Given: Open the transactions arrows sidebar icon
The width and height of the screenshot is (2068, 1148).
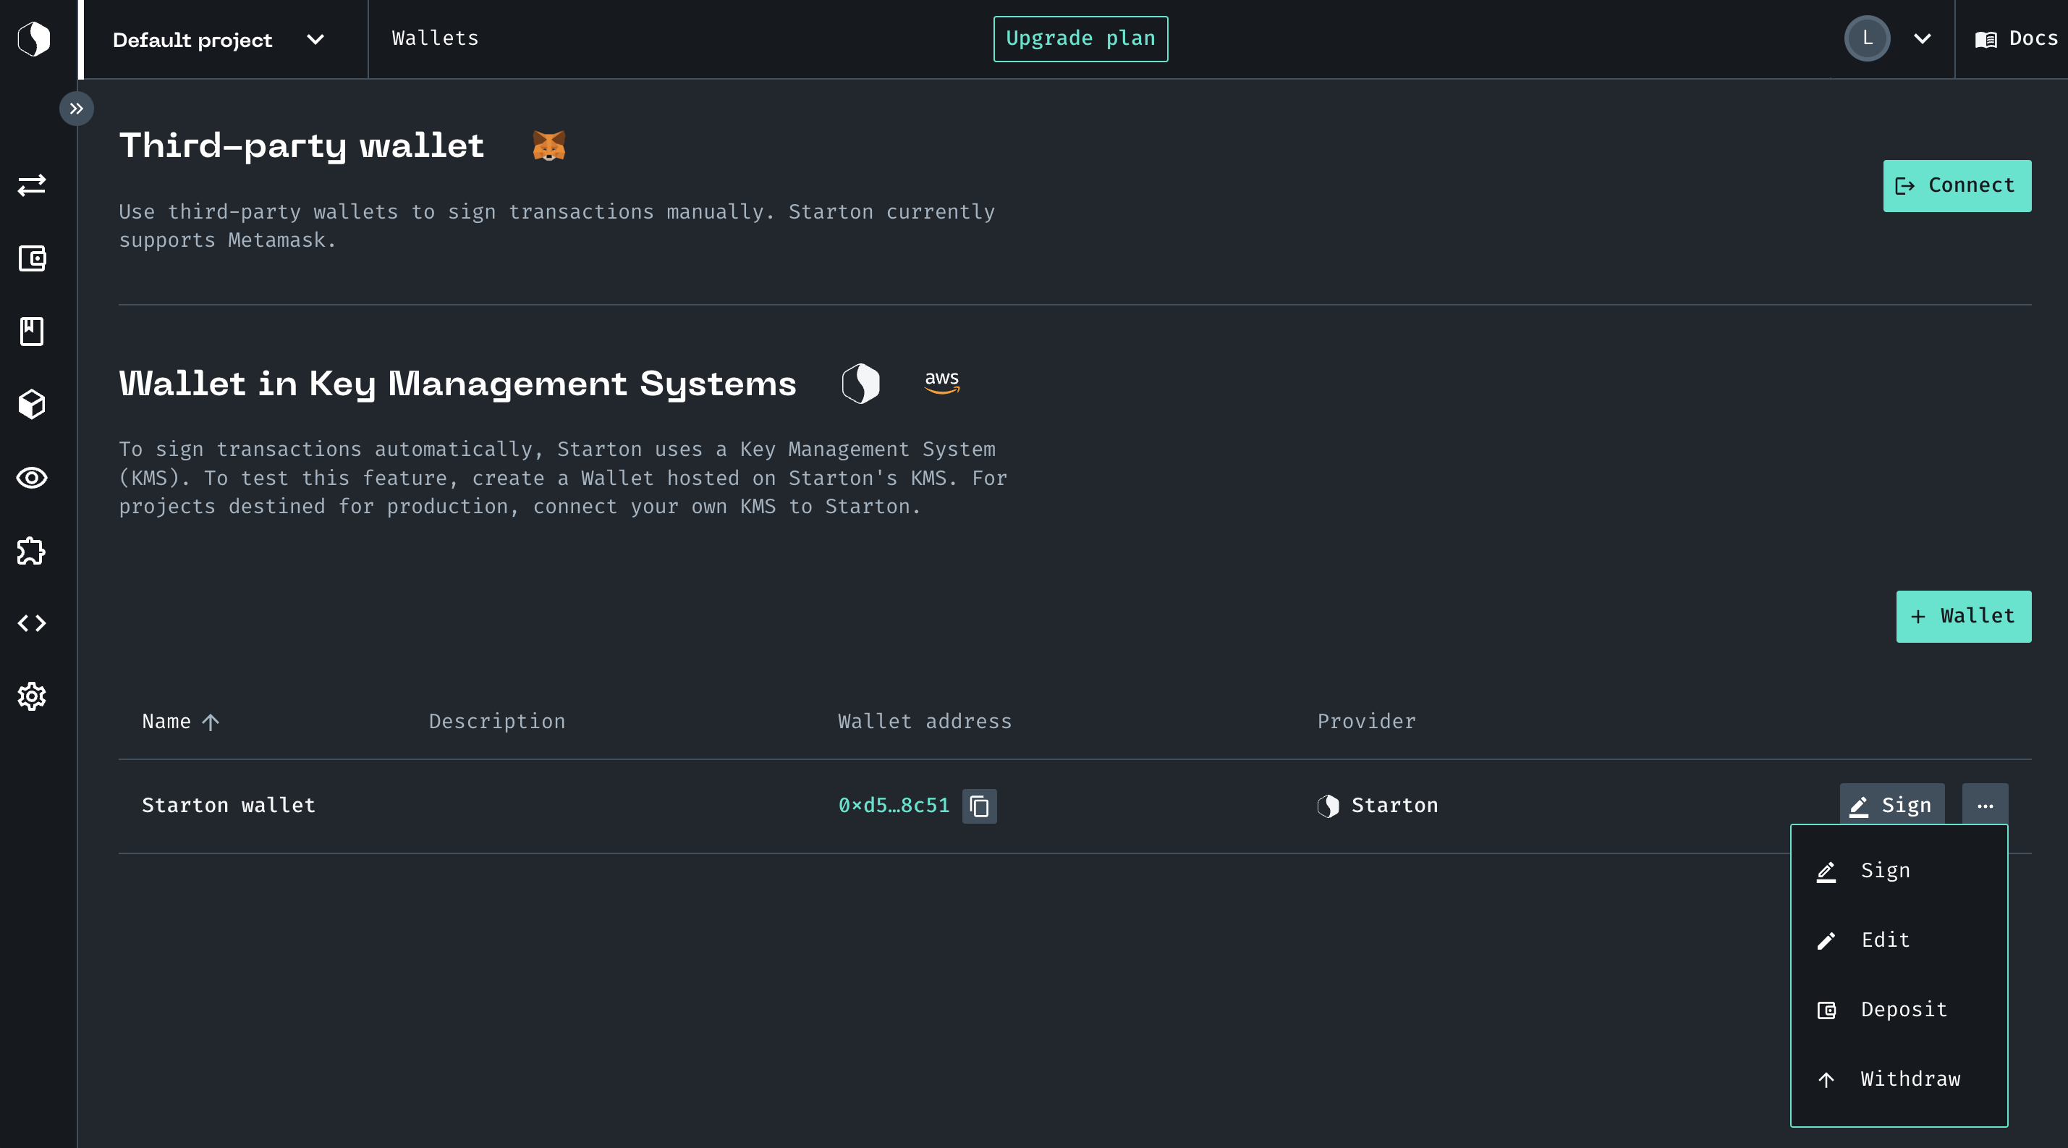Looking at the screenshot, I should [x=32, y=185].
